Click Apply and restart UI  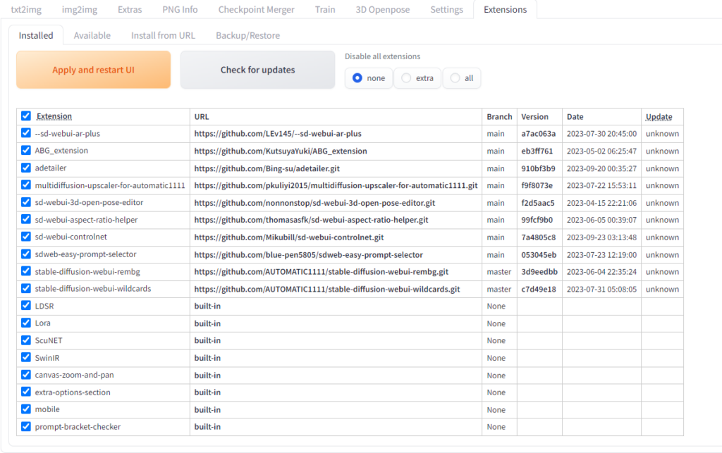93,70
